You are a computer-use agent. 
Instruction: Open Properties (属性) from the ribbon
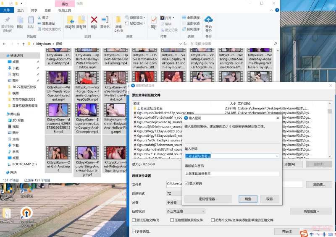coord(154,21)
